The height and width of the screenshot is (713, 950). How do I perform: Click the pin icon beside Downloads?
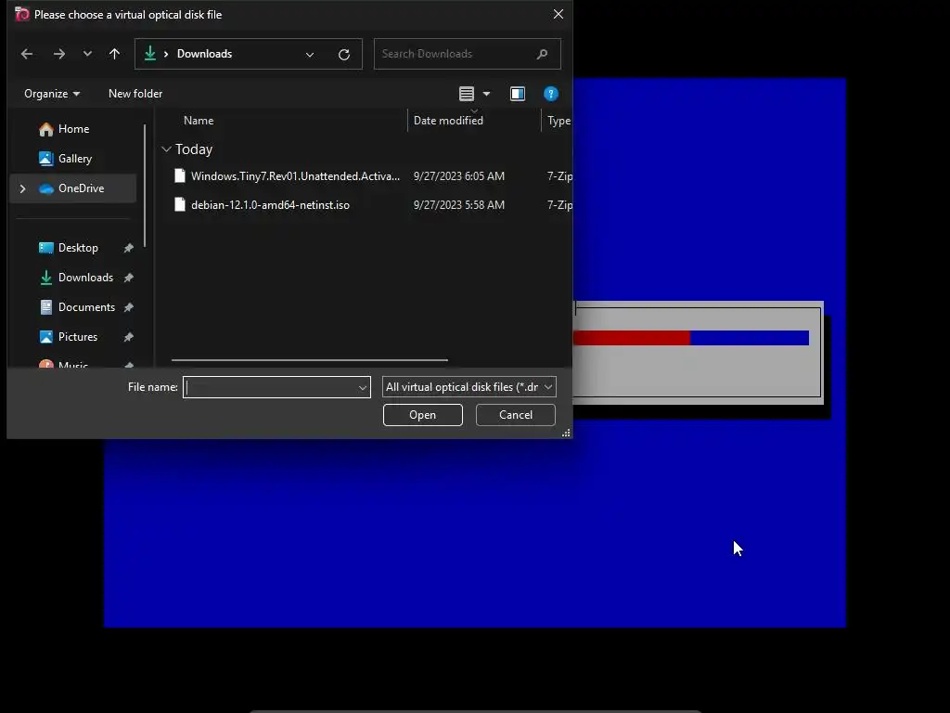[128, 278]
